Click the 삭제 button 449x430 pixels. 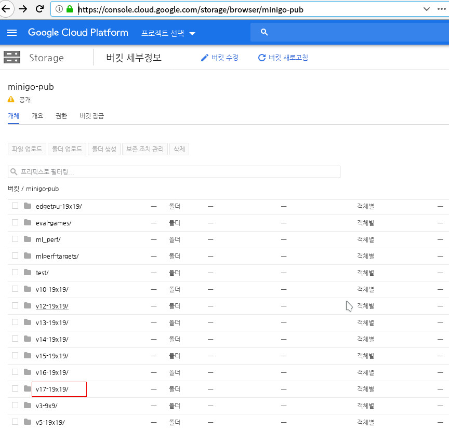179,149
